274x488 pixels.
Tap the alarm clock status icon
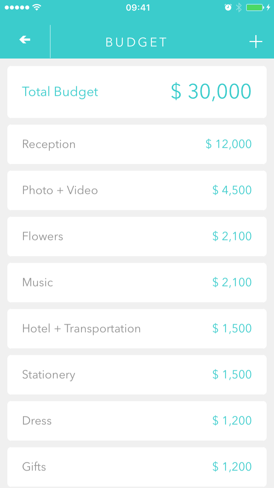(228, 7)
